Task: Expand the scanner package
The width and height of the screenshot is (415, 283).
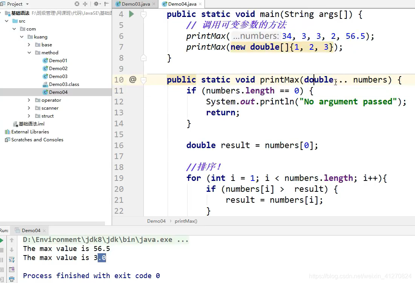Action: point(29,108)
